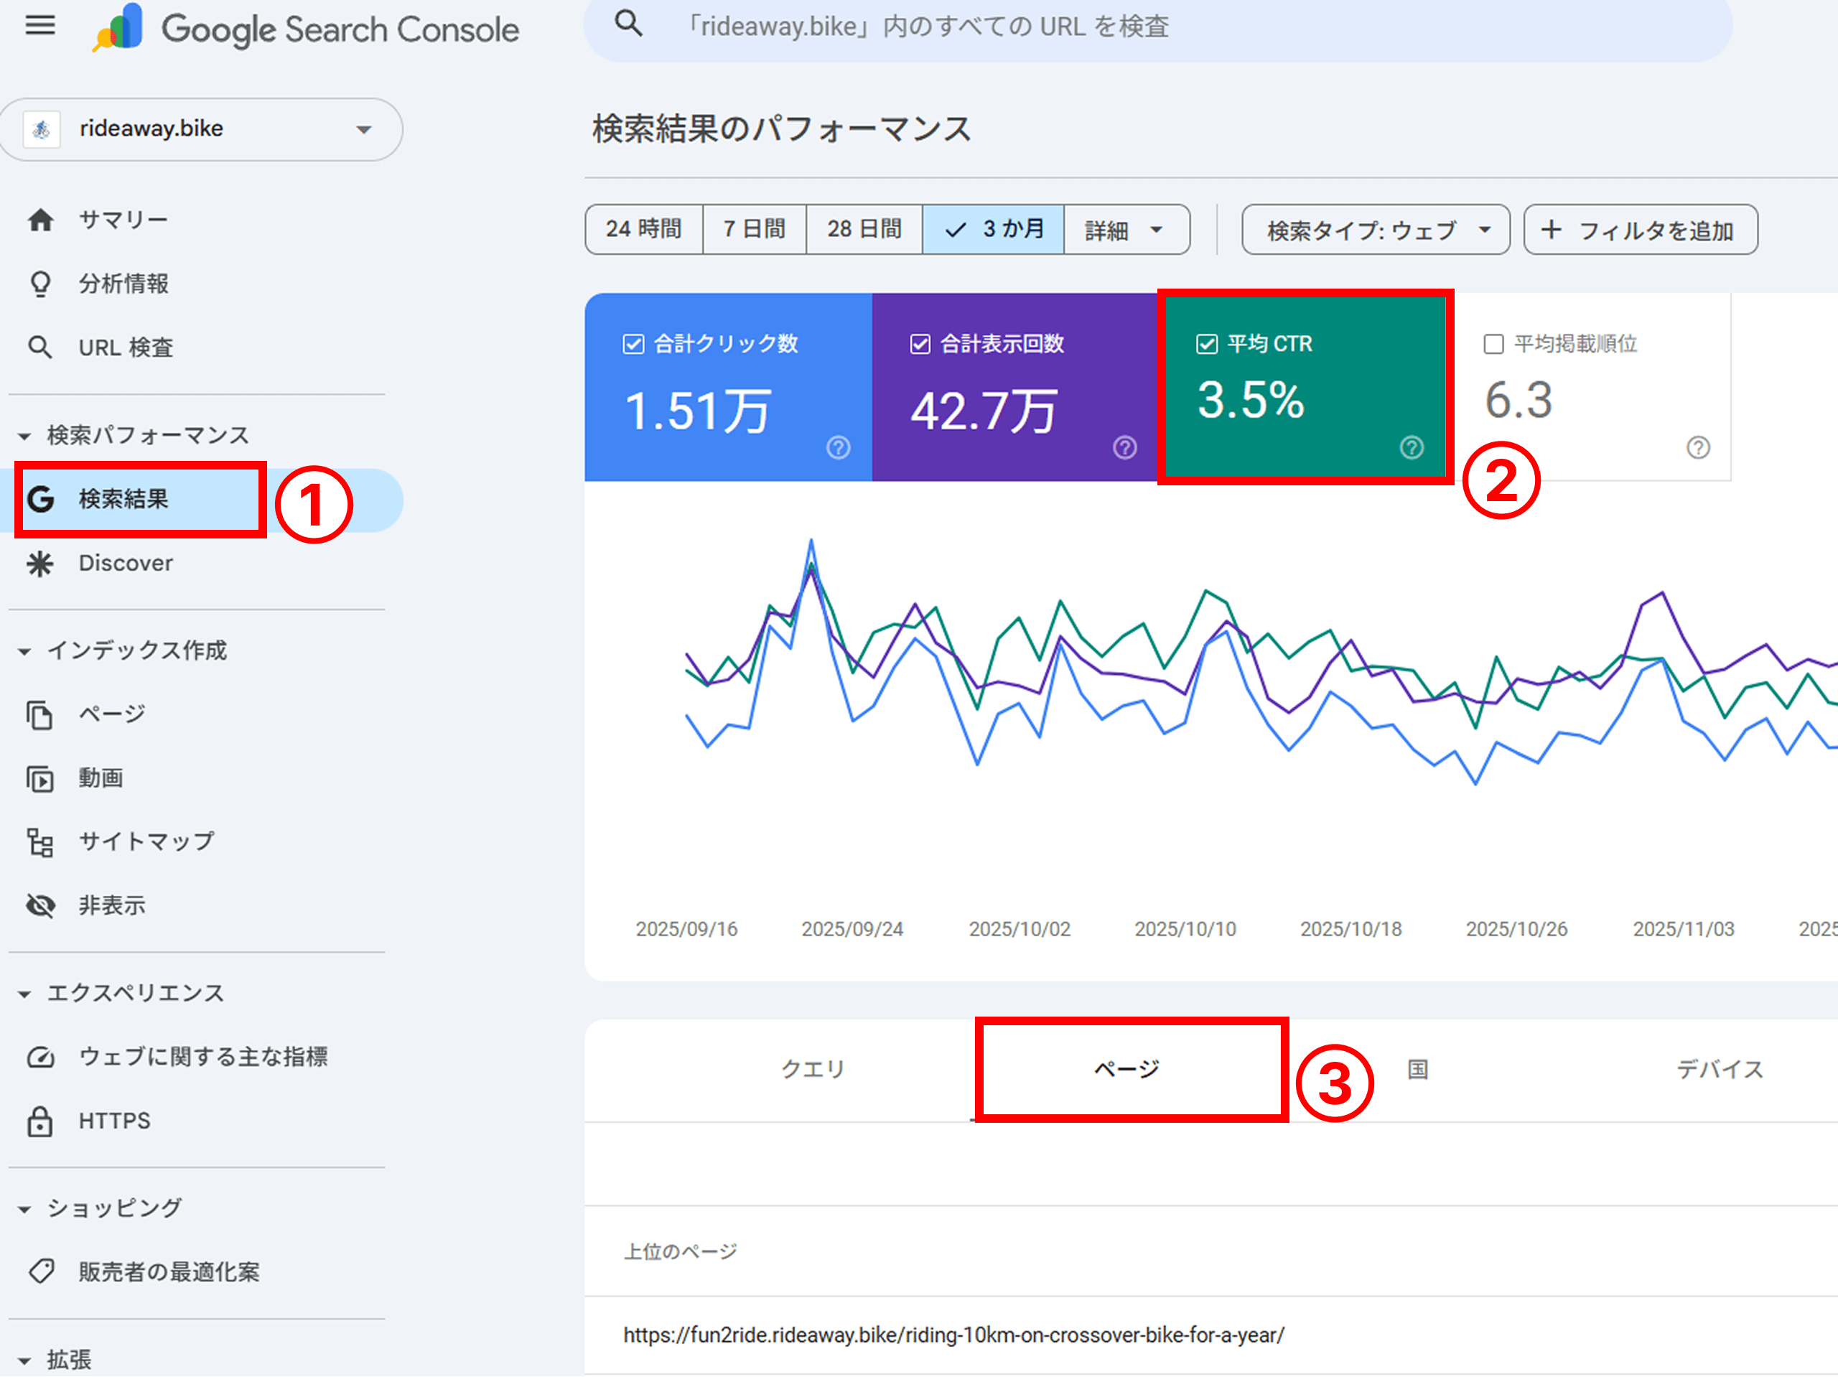
Task: Open the URL 検査 tool from the sidebar
Action: click(x=125, y=347)
